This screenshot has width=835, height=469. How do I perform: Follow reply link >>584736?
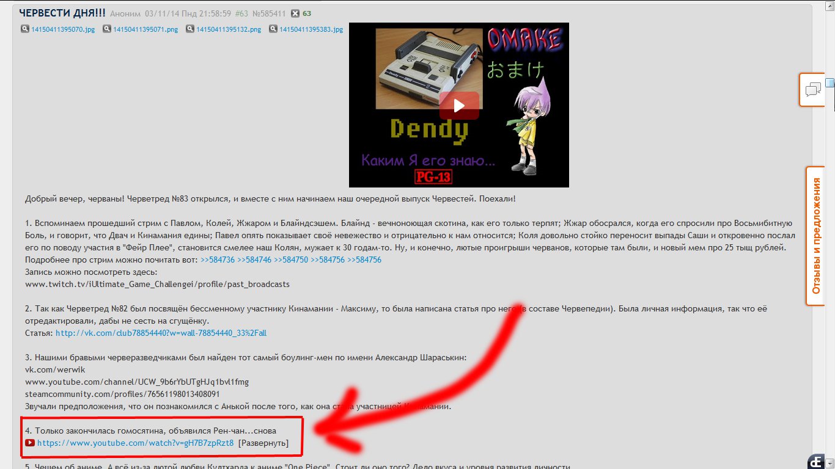[218, 260]
